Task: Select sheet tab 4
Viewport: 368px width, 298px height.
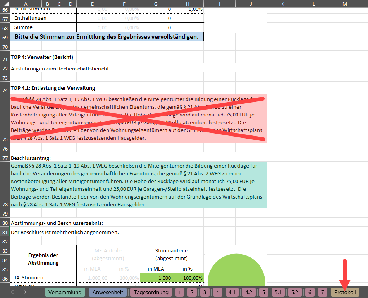Action: [x=218, y=292]
